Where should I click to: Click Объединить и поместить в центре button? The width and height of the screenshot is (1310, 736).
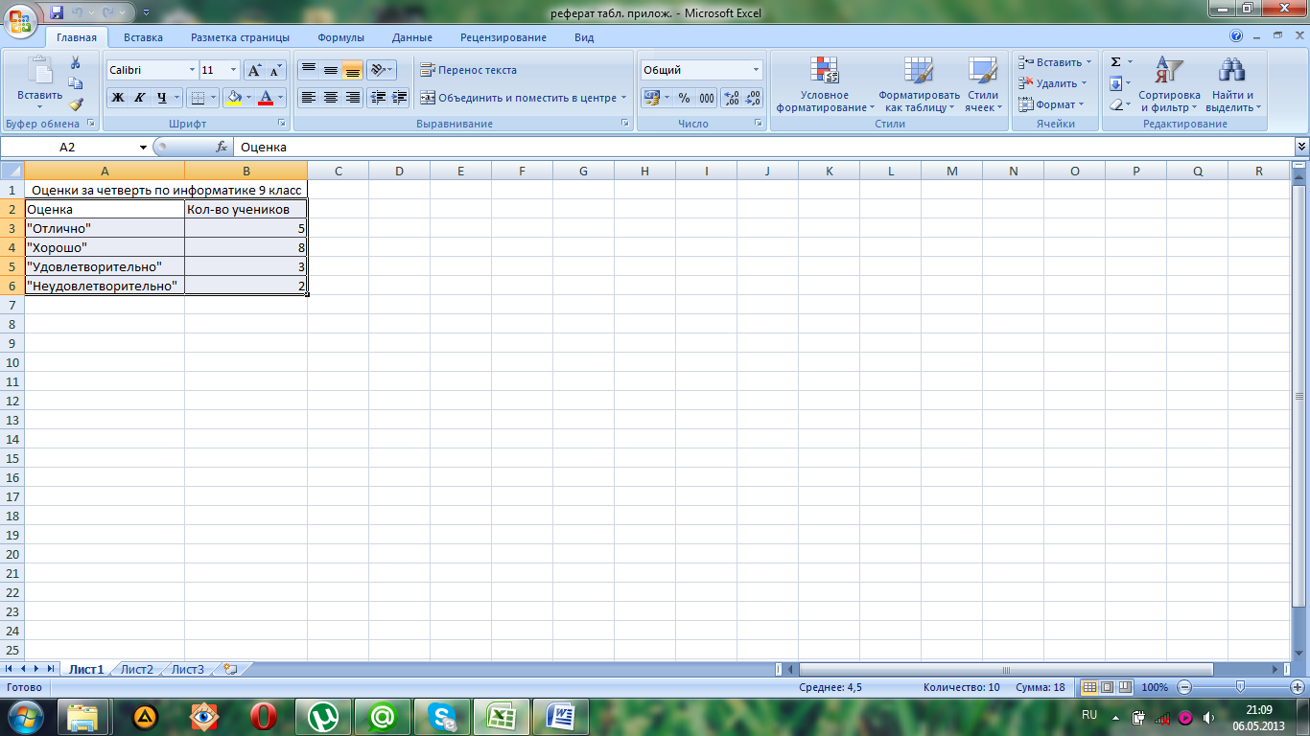pyautogui.click(x=518, y=98)
